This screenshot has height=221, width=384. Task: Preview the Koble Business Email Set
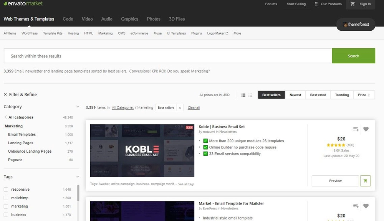tap(335, 181)
